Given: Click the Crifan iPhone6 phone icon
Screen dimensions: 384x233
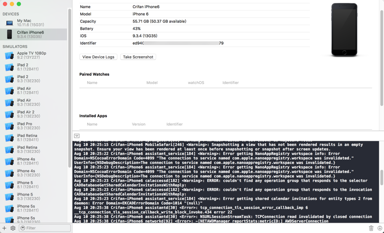Looking at the screenshot, I should (x=9, y=34).
